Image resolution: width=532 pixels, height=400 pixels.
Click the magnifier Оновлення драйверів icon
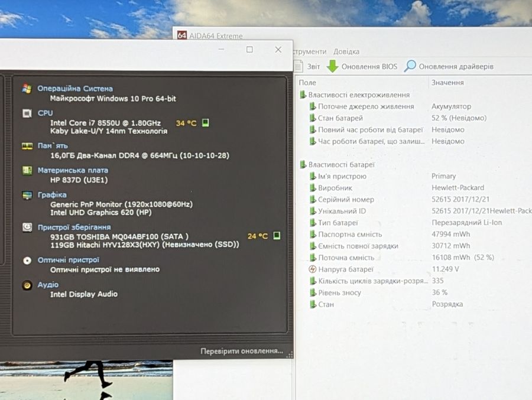pyautogui.click(x=410, y=66)
